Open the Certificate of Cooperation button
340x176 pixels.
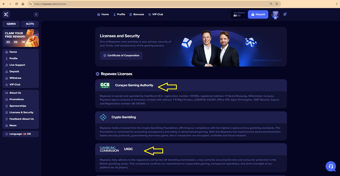[121, 55]
